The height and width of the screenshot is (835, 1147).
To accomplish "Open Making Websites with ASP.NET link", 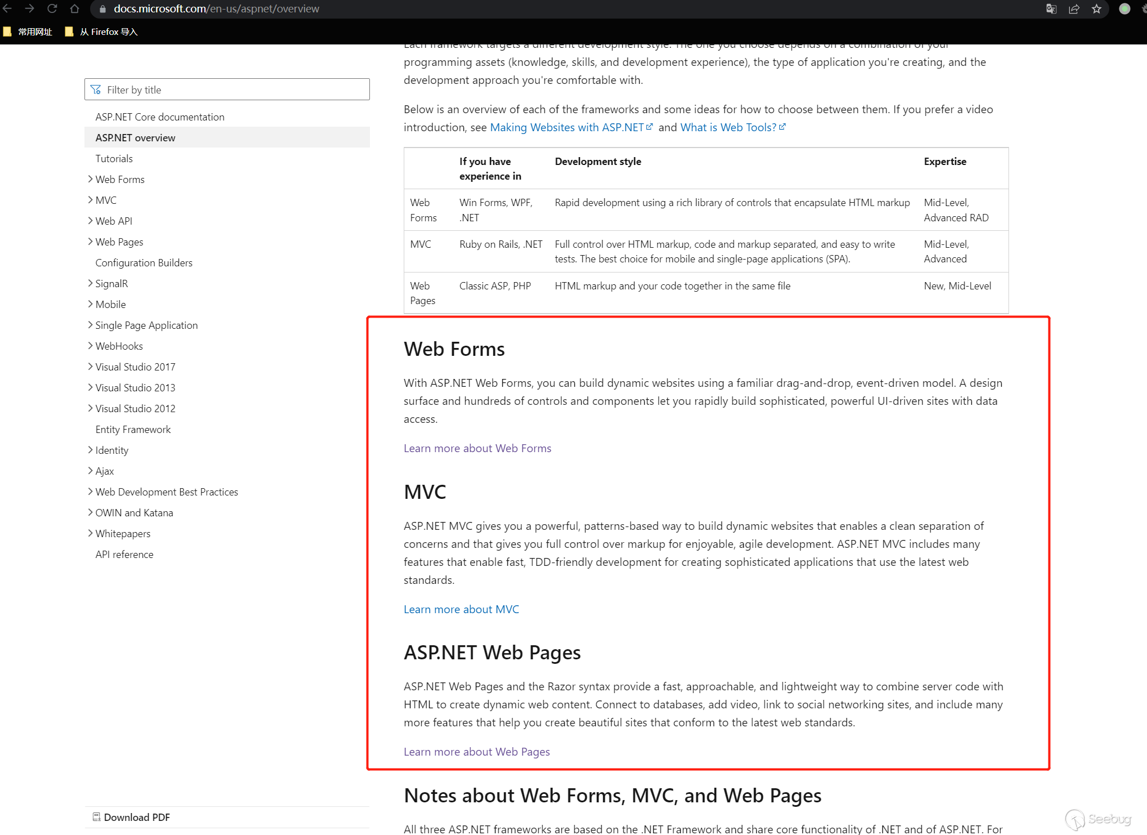I will [x=567, y=127].
